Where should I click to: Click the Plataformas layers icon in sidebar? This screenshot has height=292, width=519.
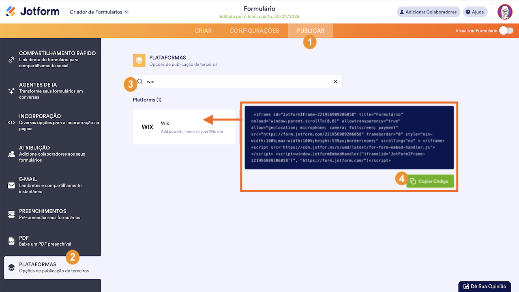tap(11, 268)
